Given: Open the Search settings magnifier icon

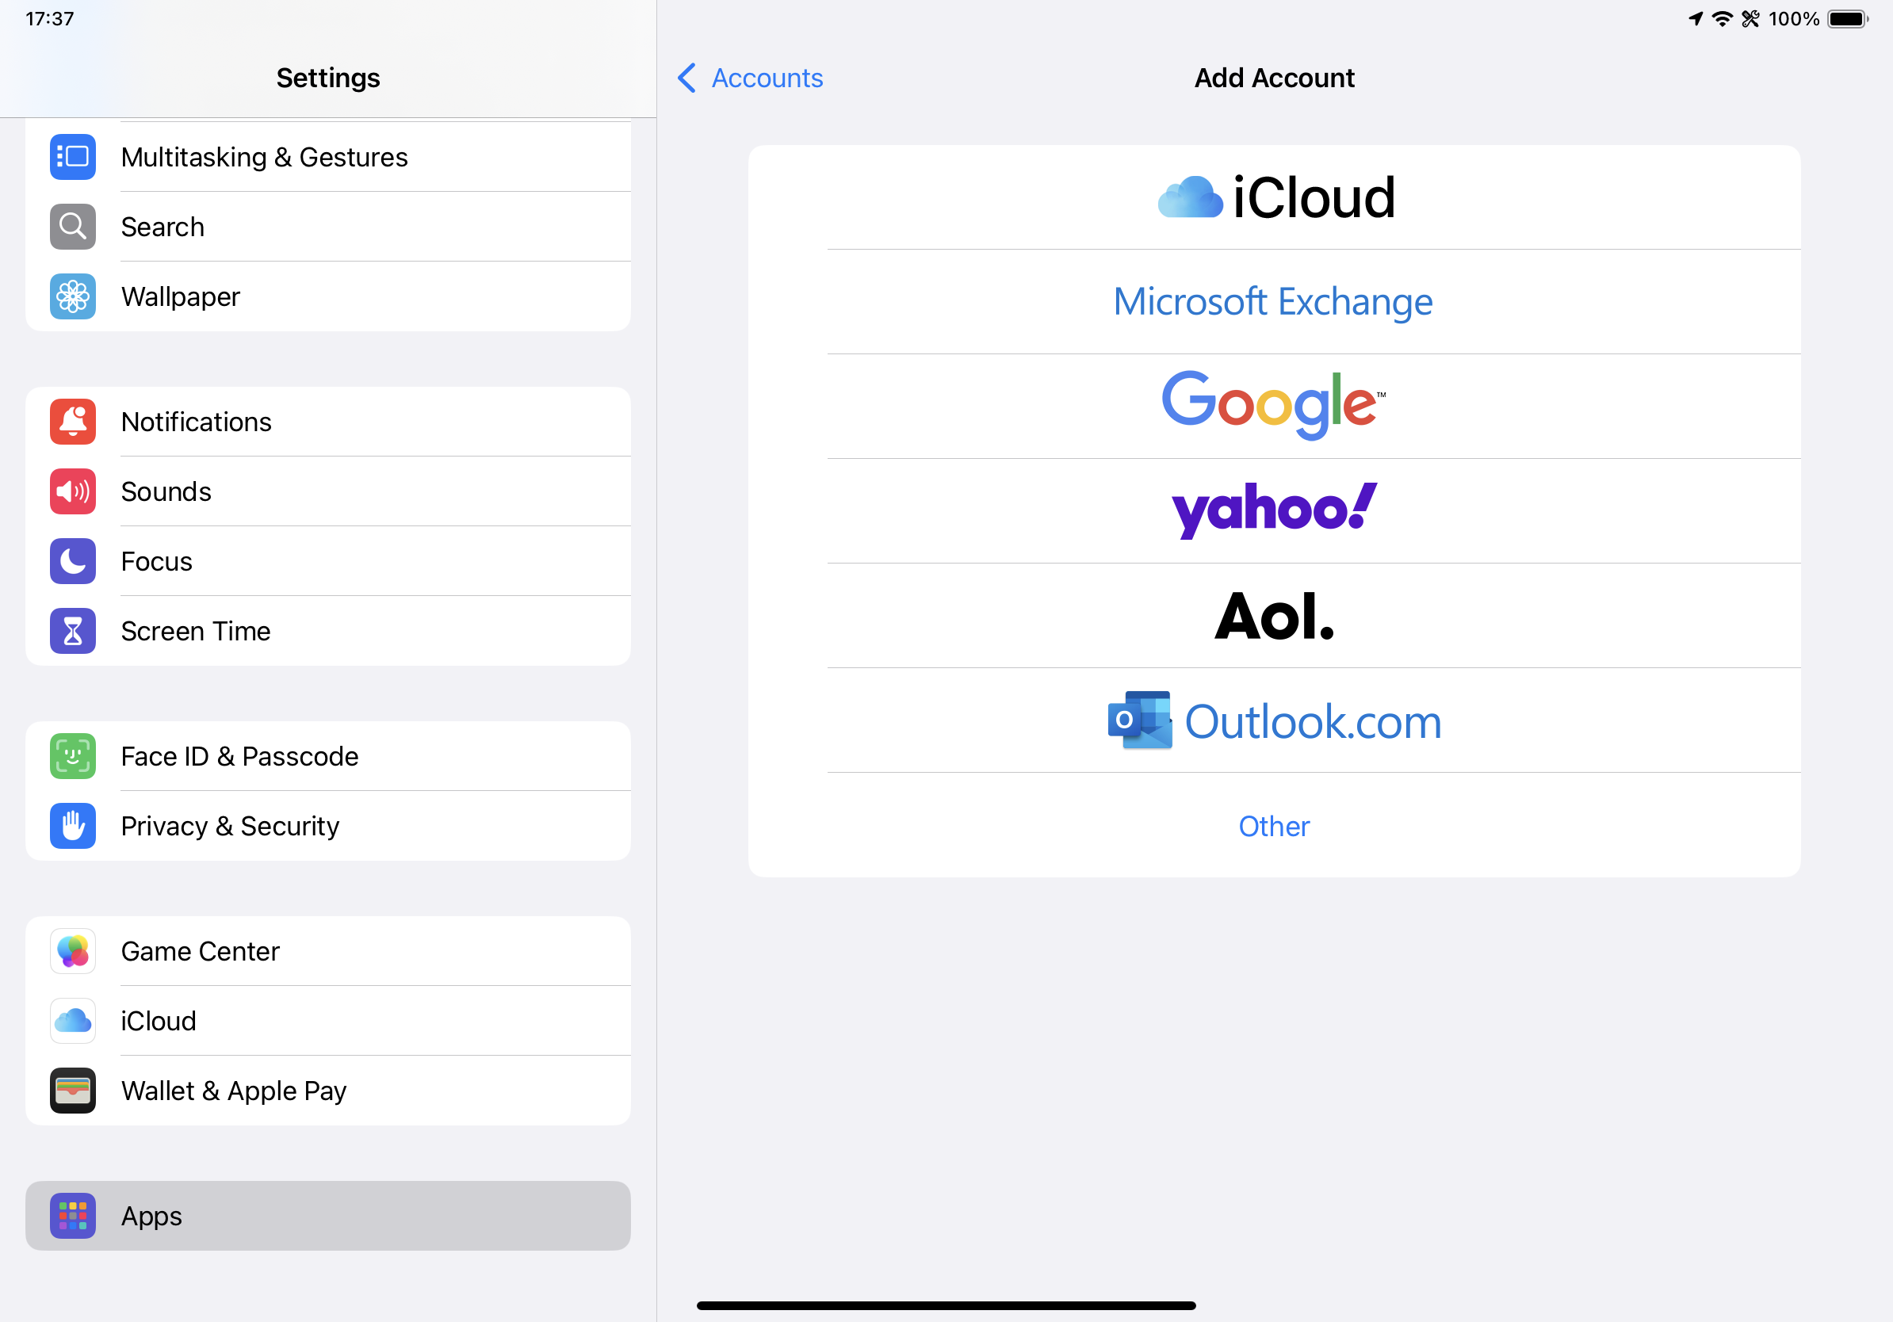Looking at the screenshot, I should pos(73,227).
